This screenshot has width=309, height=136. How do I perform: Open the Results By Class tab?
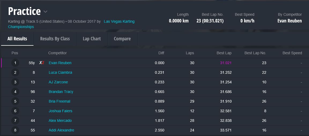[x=55, y=39]
